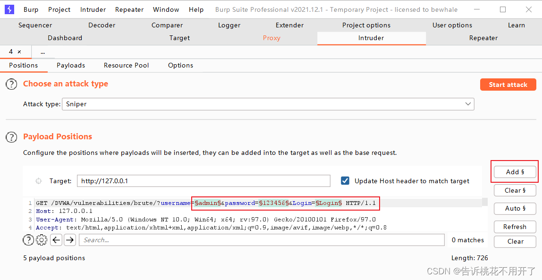This screenshot has height=280, width=542.
Task: Click the Auto § button
Action: 515,208
